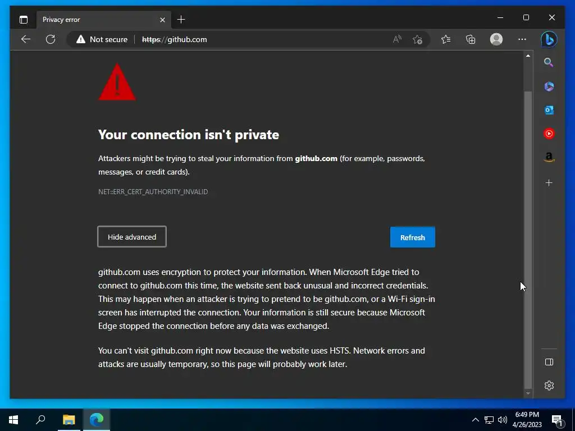This screenshot has height=431, width=575.
Task: Open Read aloud icon in address bar
Action: 397,39
